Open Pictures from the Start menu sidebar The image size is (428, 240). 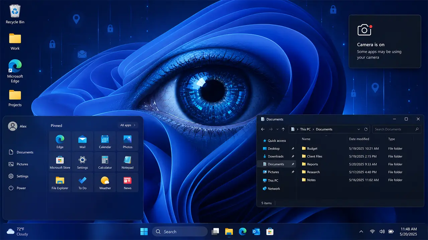pos(18,164)
